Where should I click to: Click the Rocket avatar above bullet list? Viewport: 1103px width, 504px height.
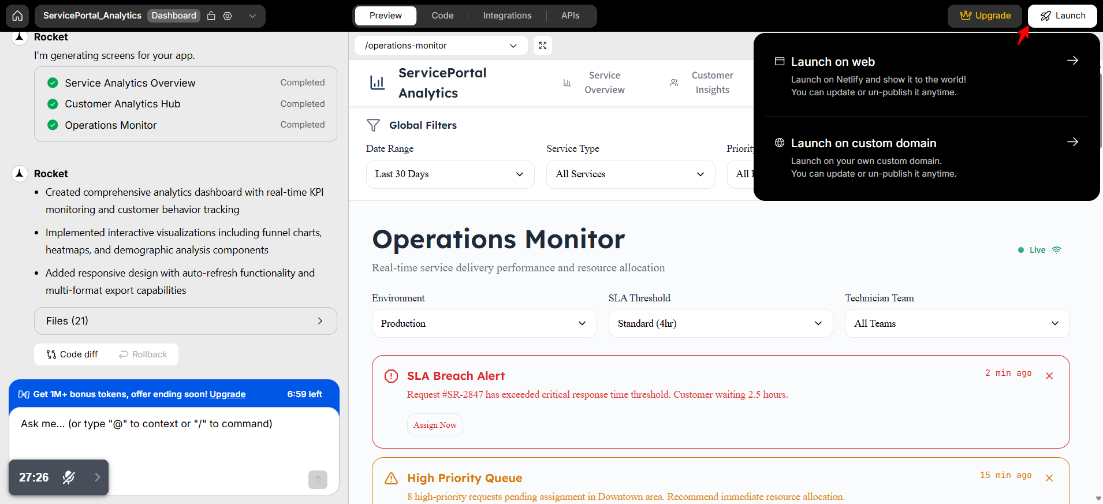(x=20, y=173)
